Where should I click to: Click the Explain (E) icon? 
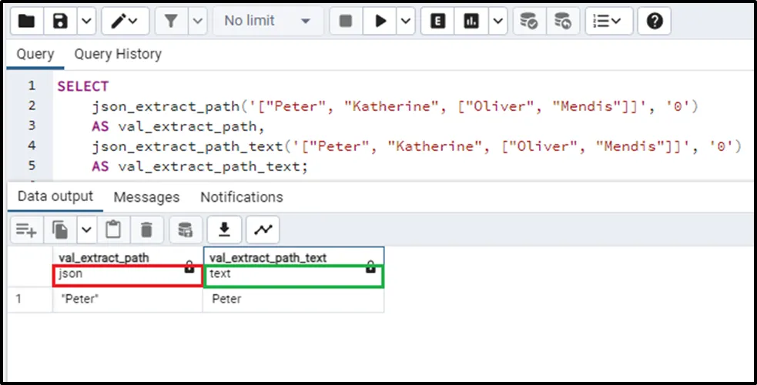439,22
